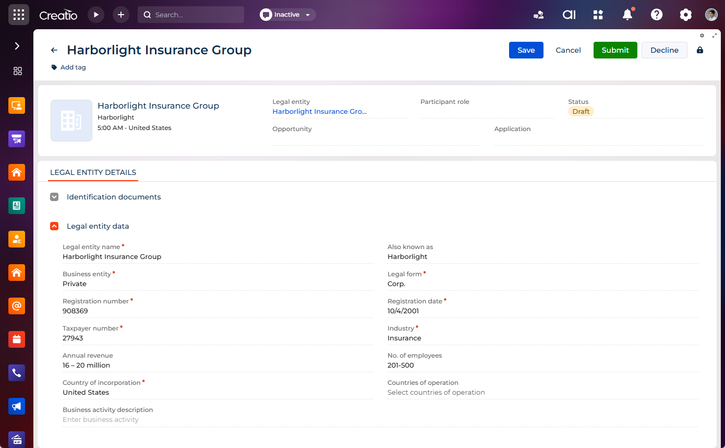Click the Draft status badge
Viewport: 725px width, 448px height.
pos(581,111)
